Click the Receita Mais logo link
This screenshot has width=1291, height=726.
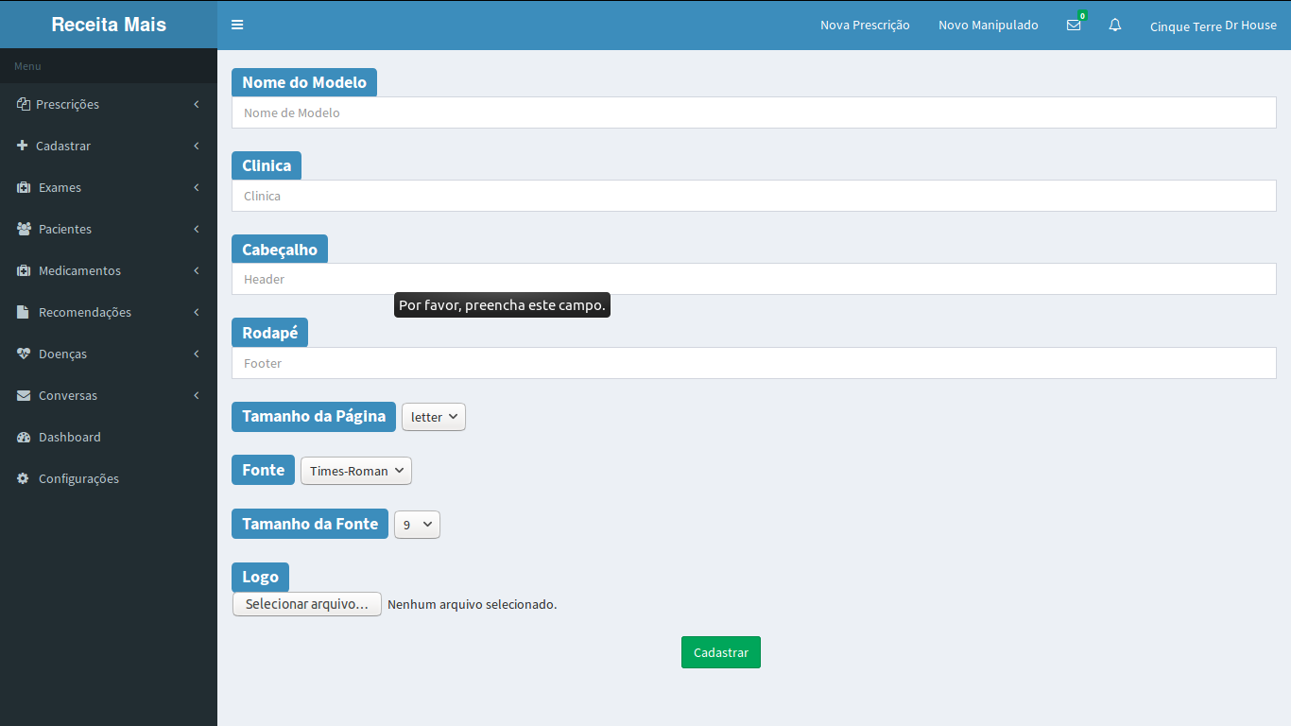click(109, 25)
